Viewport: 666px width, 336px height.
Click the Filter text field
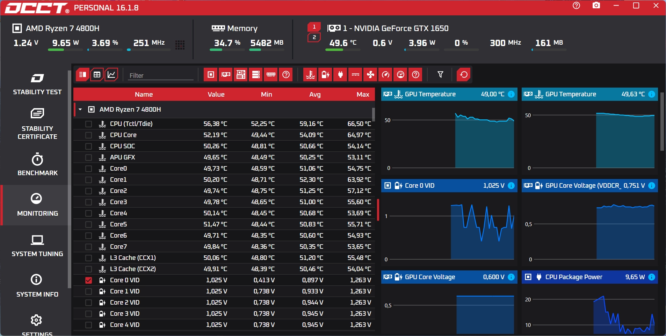(x=160, y=75)
